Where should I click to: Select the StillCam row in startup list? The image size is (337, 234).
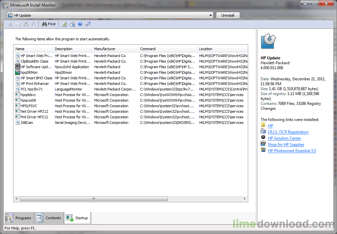[x=27, y=123]
